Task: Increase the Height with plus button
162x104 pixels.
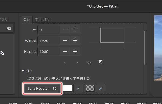Action: tap(75, 51)
